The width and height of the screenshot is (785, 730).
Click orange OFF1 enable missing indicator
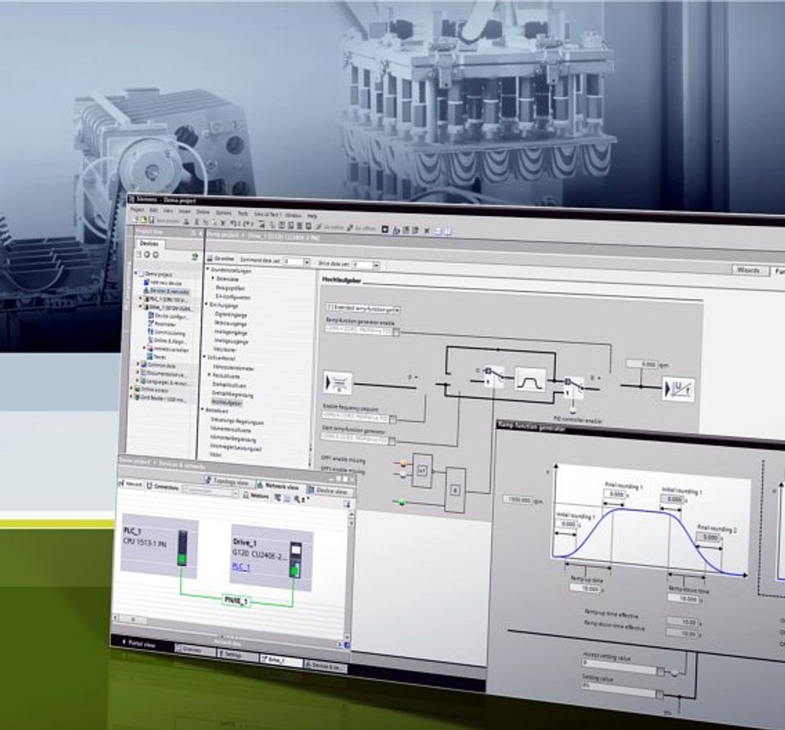click(403, 463)
